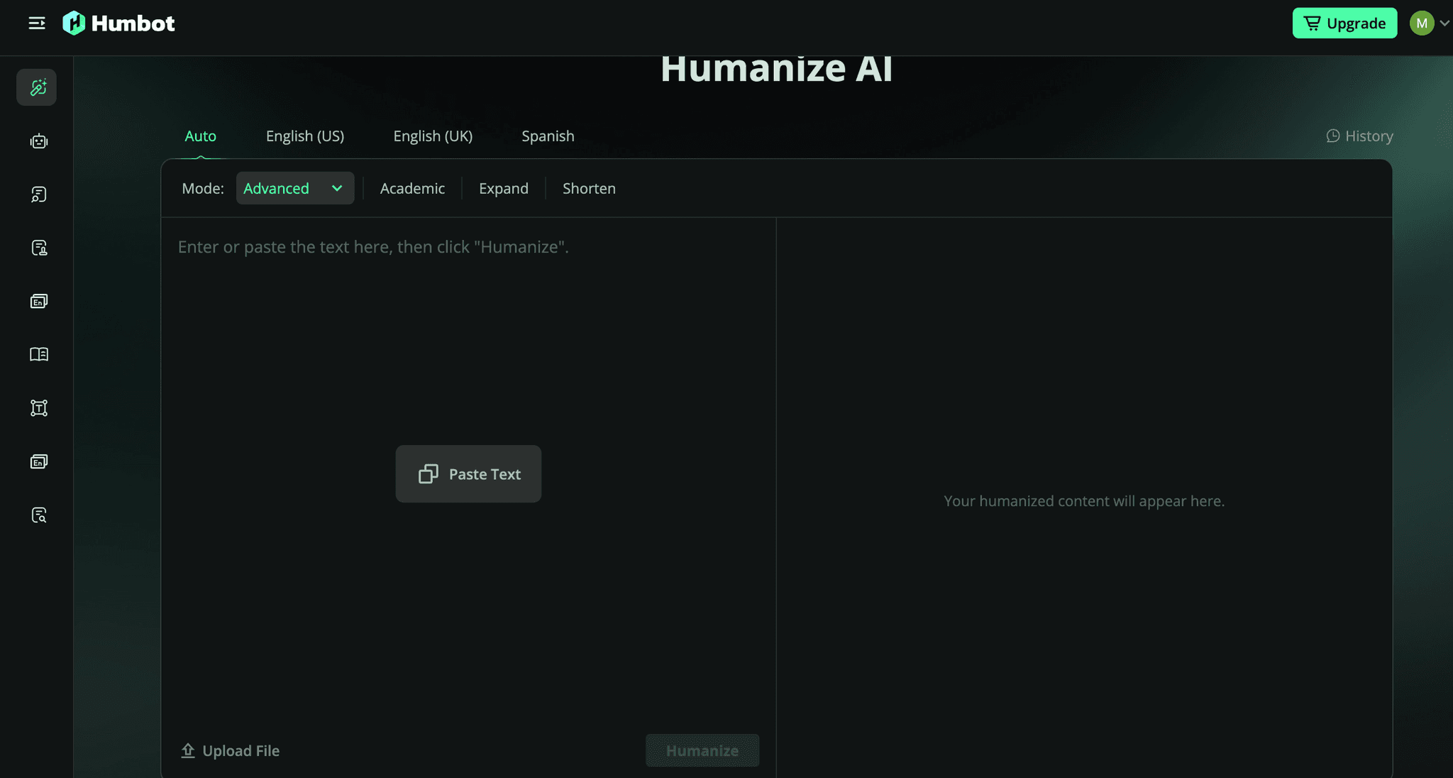
Task: Open the Advanced mode dropdown
Action: 294,188
